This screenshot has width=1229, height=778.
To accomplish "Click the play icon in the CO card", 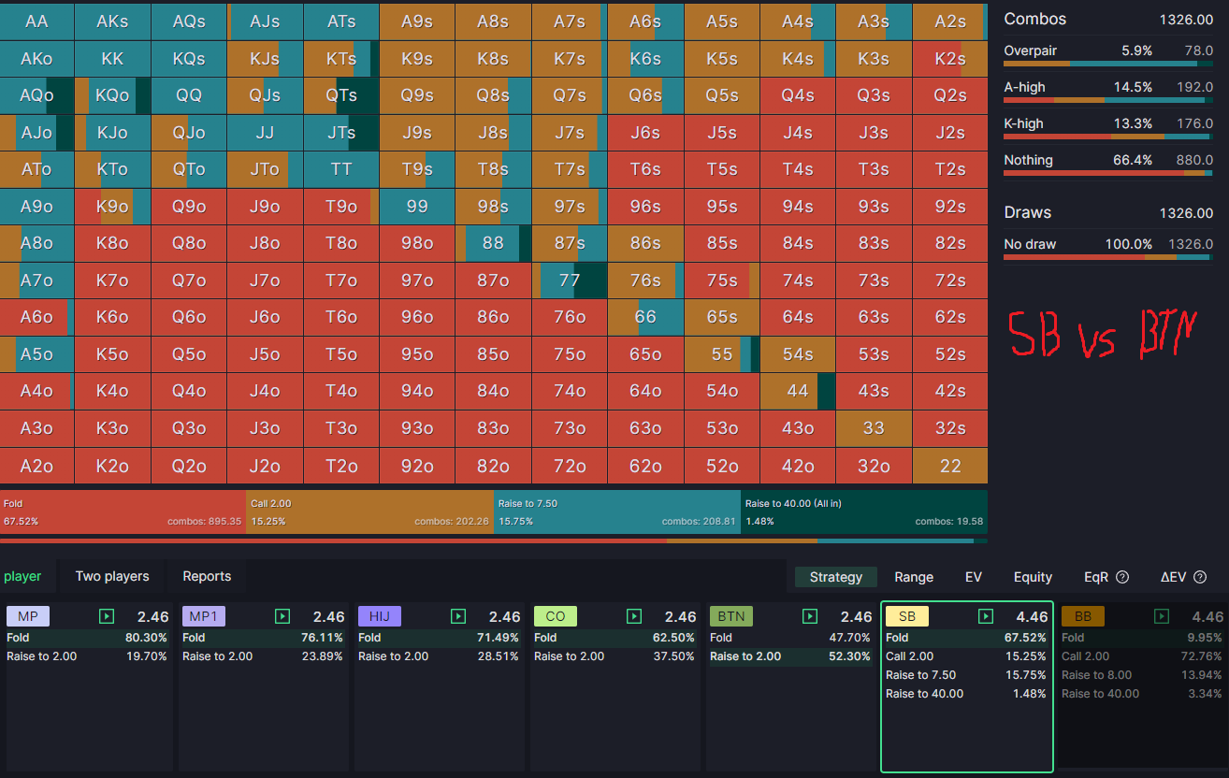I will point(634,616).
